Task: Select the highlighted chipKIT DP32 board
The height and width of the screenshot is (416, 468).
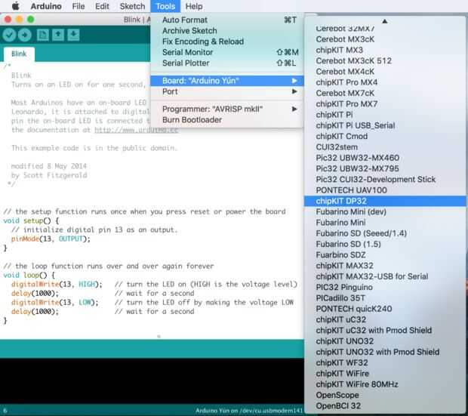Action: pyautogui.click(x=385, y=201)
